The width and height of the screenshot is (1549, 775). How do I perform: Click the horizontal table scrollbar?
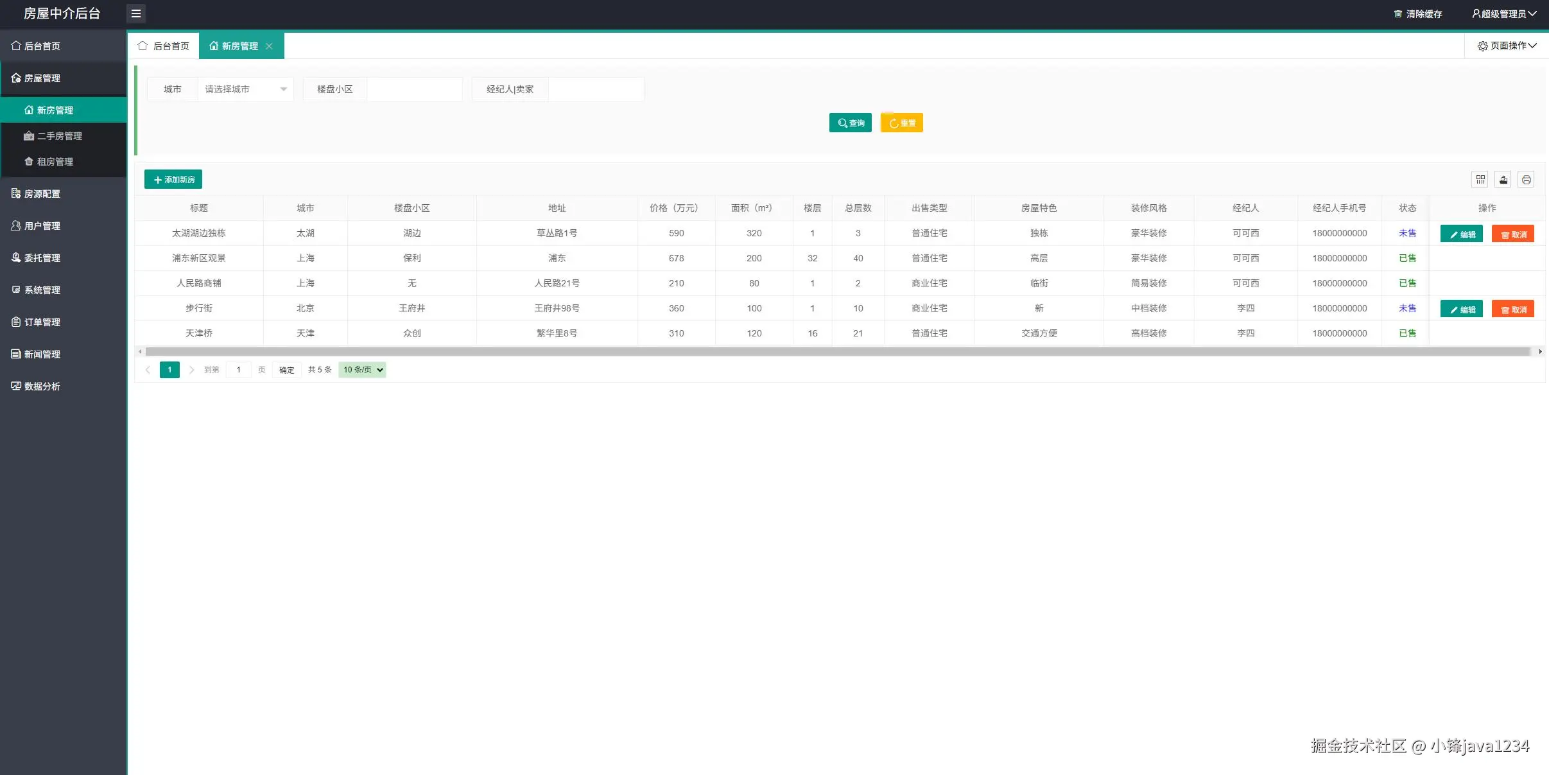(835, 351)
